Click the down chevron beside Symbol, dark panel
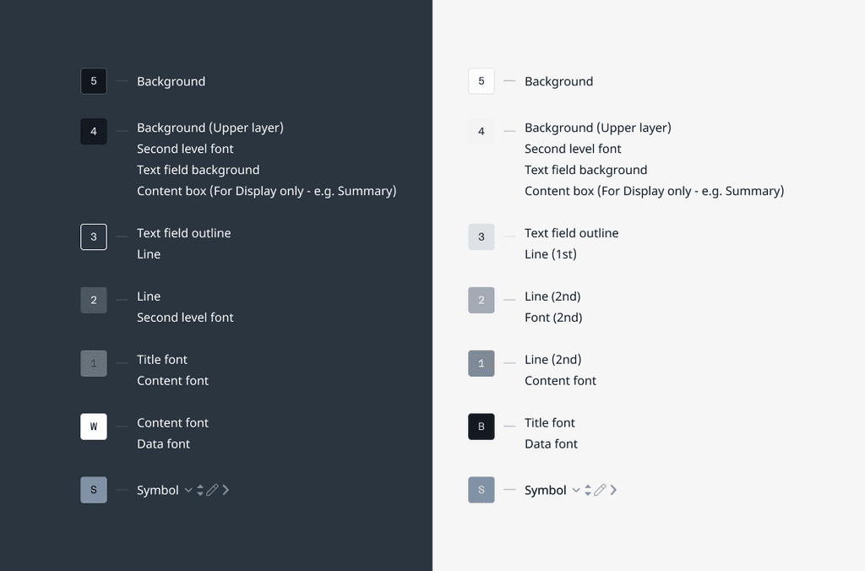 point(188,490)
